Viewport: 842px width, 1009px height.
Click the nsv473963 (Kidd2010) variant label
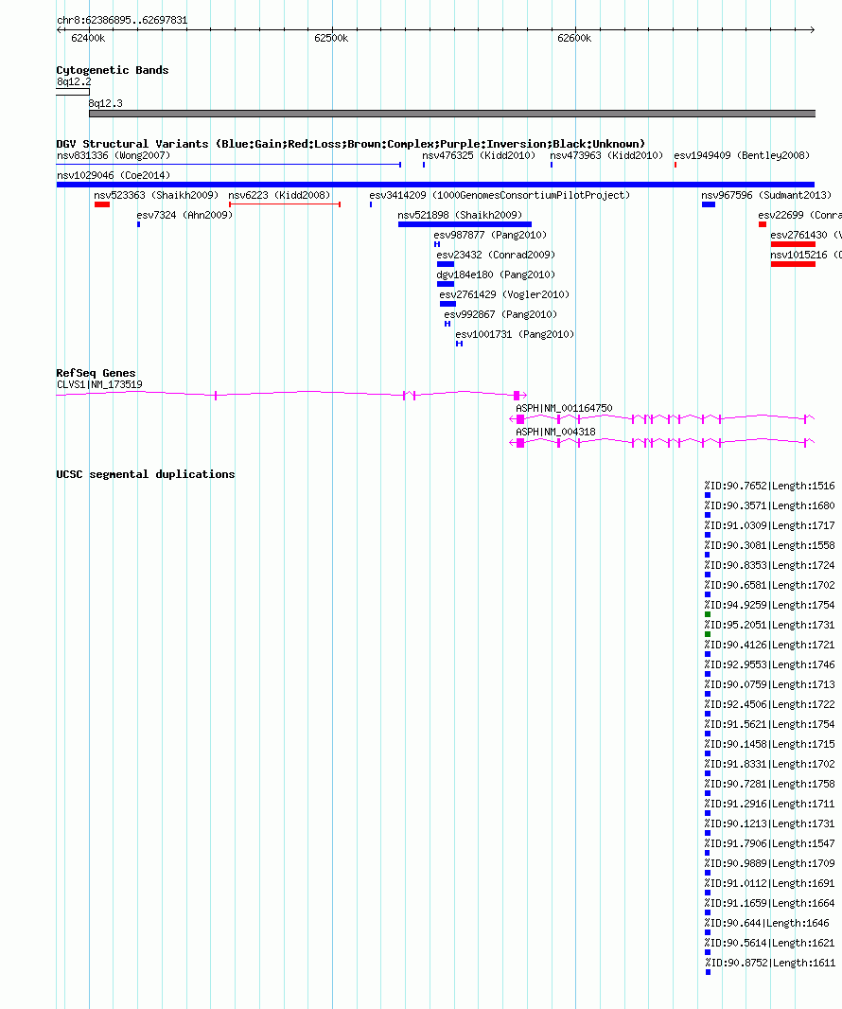click(606, 156)
